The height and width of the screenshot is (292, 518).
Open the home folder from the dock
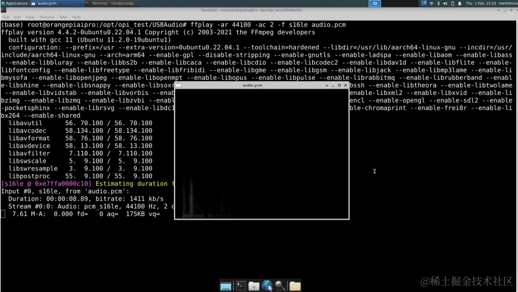[x=253, y=286]
